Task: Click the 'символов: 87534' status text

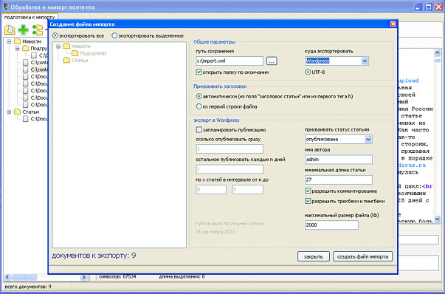Action: [117, 276]
